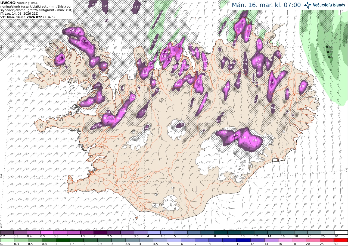Click the round white Hofsjökull glacier area
Screen dimensions: 348x246
(x=176, y=130)
